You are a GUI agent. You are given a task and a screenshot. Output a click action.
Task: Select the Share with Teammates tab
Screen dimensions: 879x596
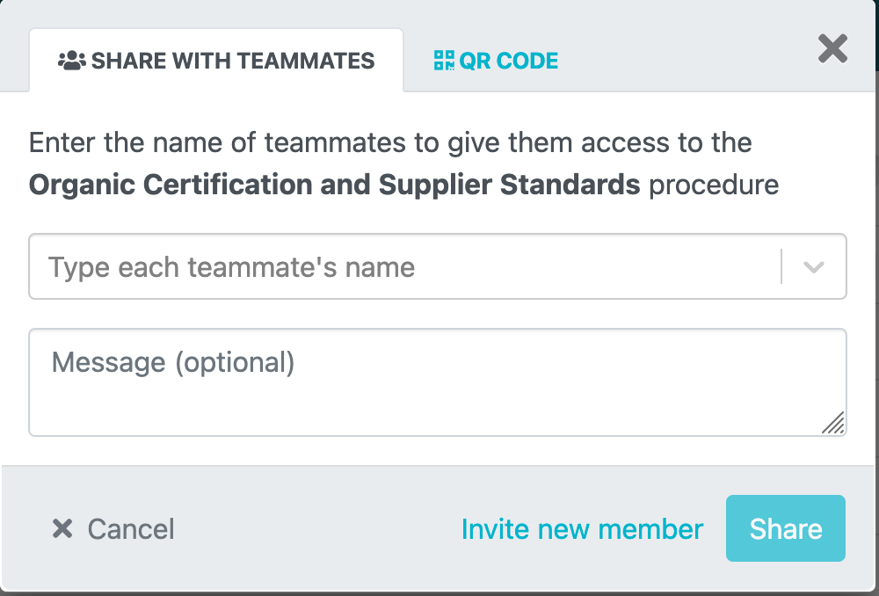(216, 61)
